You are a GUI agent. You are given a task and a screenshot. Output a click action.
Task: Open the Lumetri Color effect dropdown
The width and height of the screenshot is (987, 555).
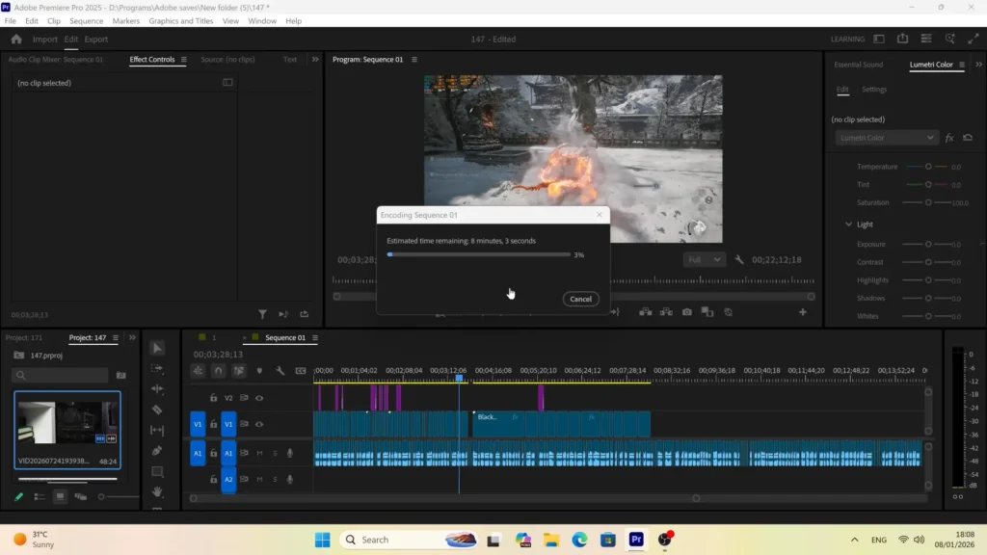point(886,138)
